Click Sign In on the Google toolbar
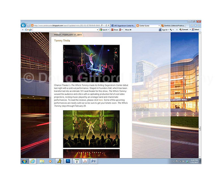The width and height of the screenshot is (221, 170). click(x=163, y=30)
